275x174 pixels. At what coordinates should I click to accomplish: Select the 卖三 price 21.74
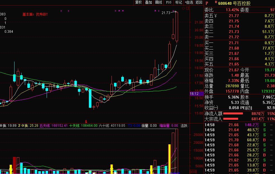coord(234,26)
